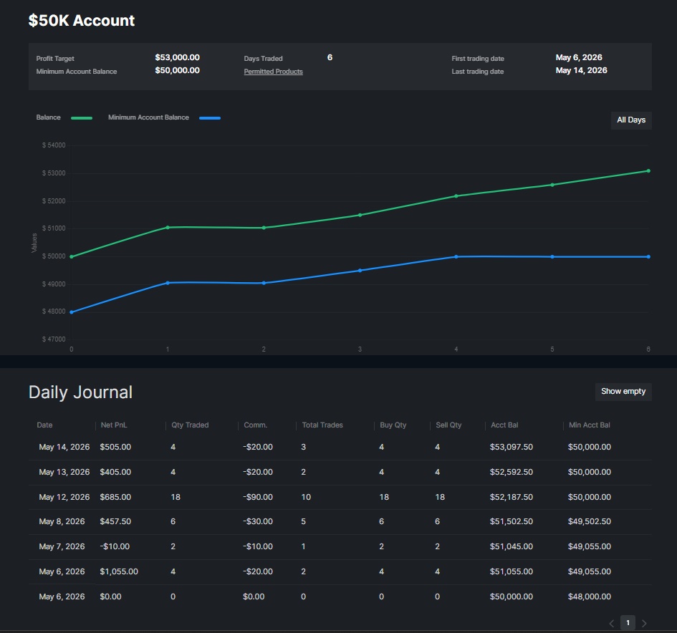Image resolution: width=677 pixels, height=633 pixels.
Task: Click the $1,055.00 Net PnL cell
Action: pyautogui.click(x=119, y=571)
